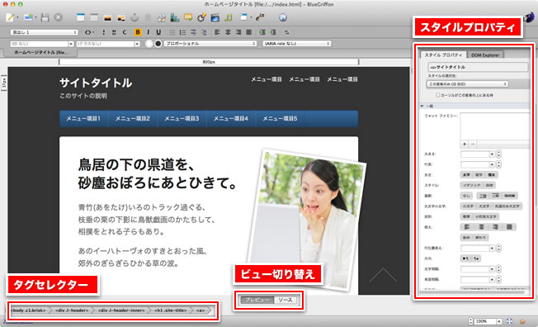
Task: Click the white foreground color swatch
Action: pyautogui.click(x=149, y=44)
